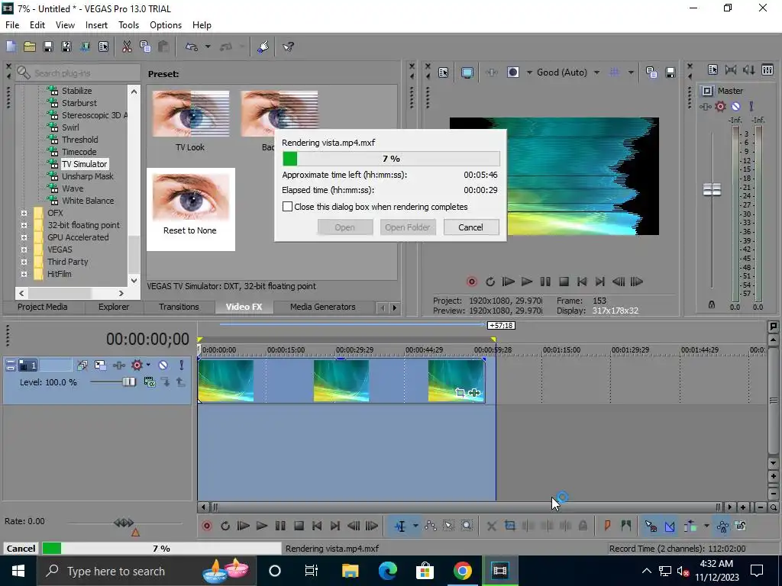Screen dimensions: 782x586
Task: Select the Normal Edit tool icon
Action: coord(400,526)
